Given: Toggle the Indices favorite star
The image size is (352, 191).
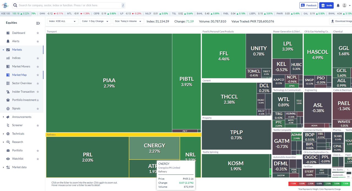Looking at the screenshot, I should coord(38,58).
